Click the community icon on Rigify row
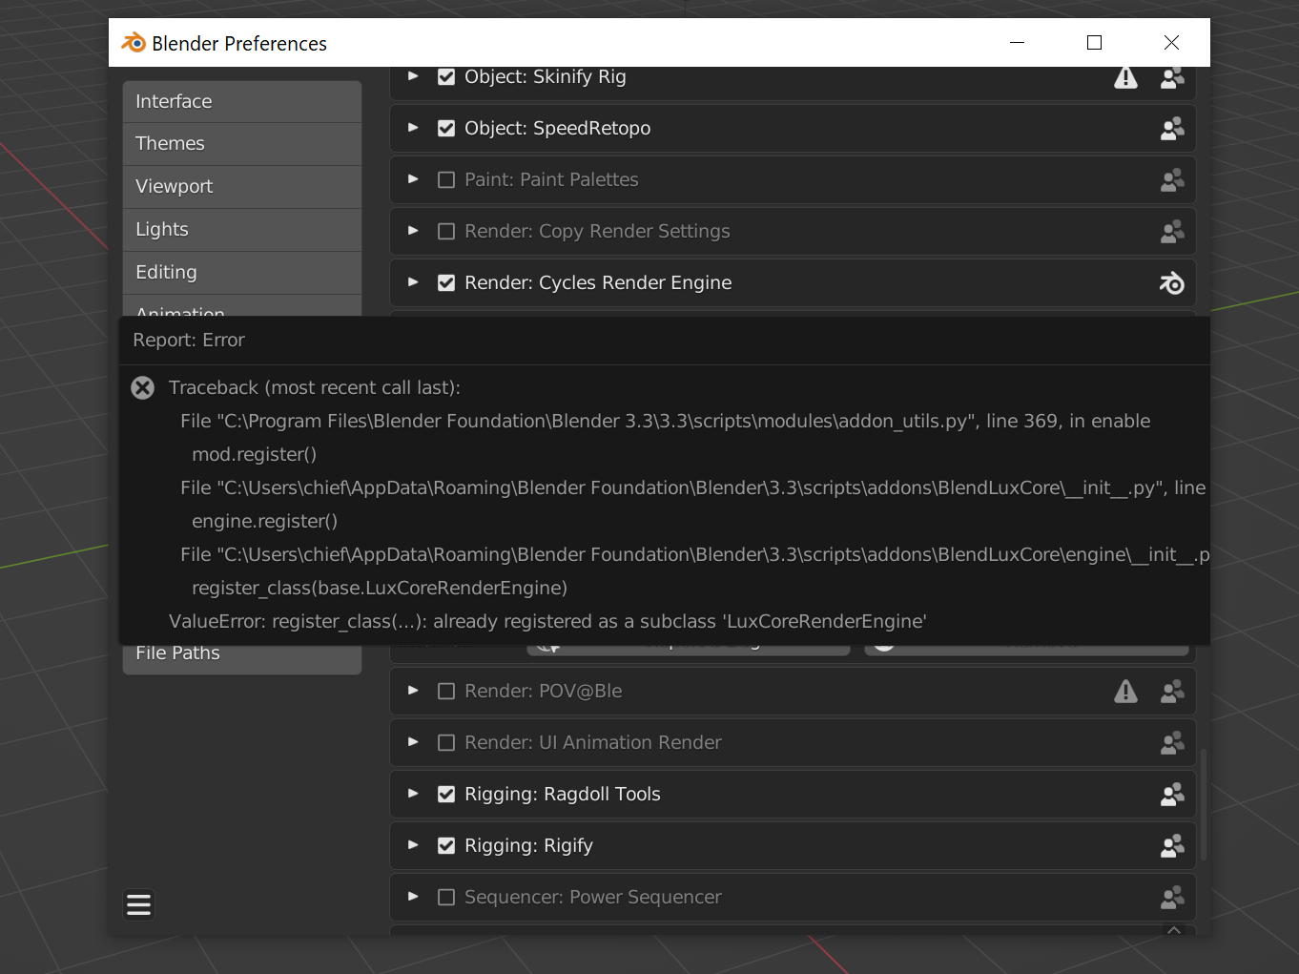The width and height of the screenshot is (1299, 974). point(1172,846)
